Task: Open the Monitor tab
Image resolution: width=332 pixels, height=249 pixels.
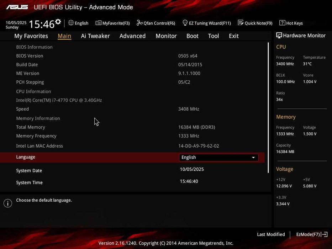Action: tap(166, 36)
